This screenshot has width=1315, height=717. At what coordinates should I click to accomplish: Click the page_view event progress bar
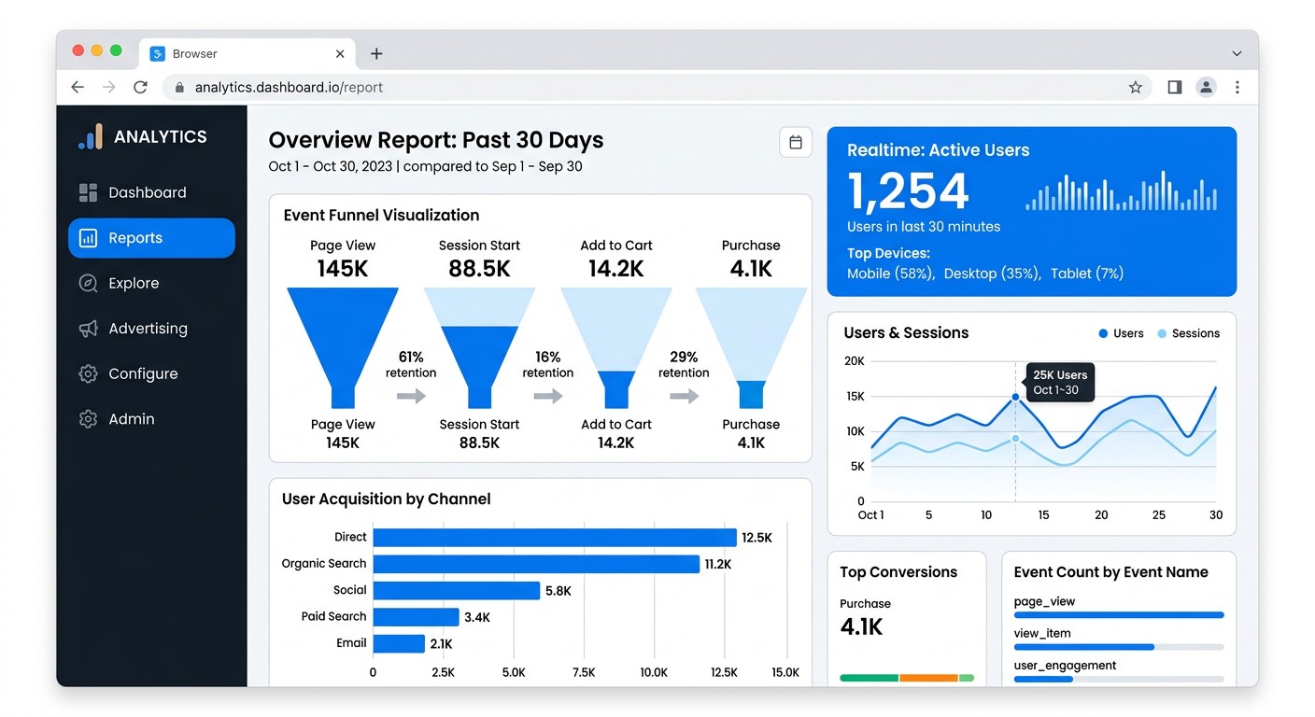coord(1119,615)
